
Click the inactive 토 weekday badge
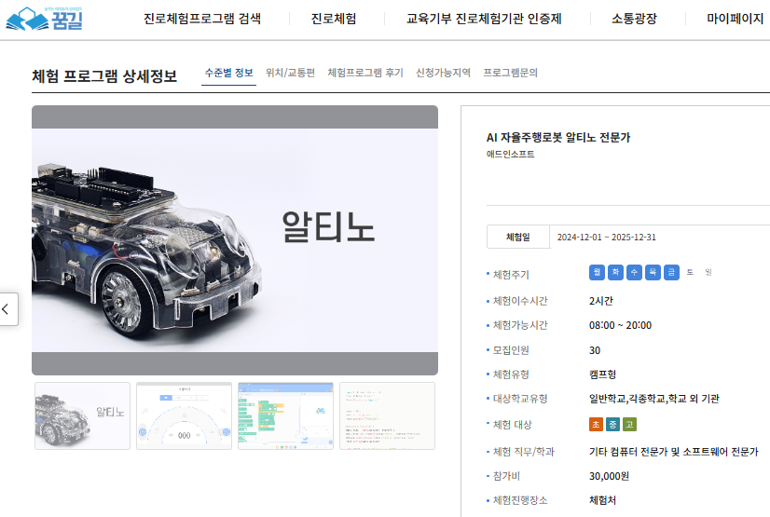(x=690, y=272)
